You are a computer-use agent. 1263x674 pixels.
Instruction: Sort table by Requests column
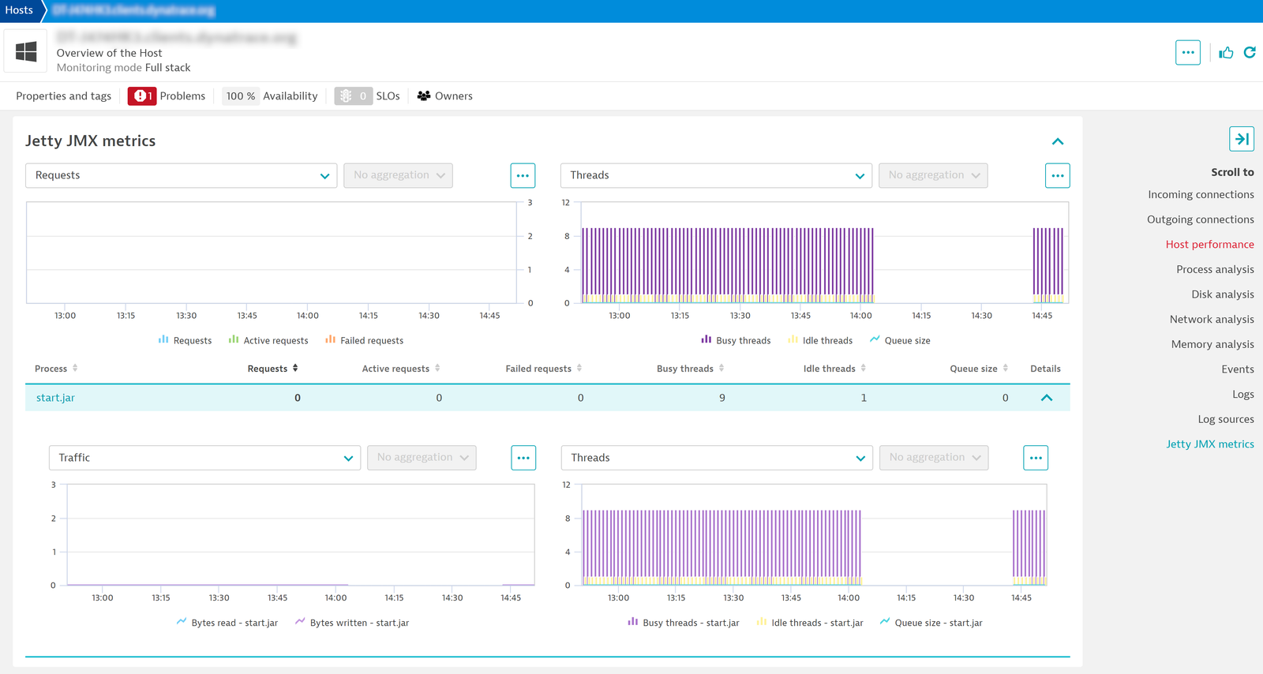point(273,369)
